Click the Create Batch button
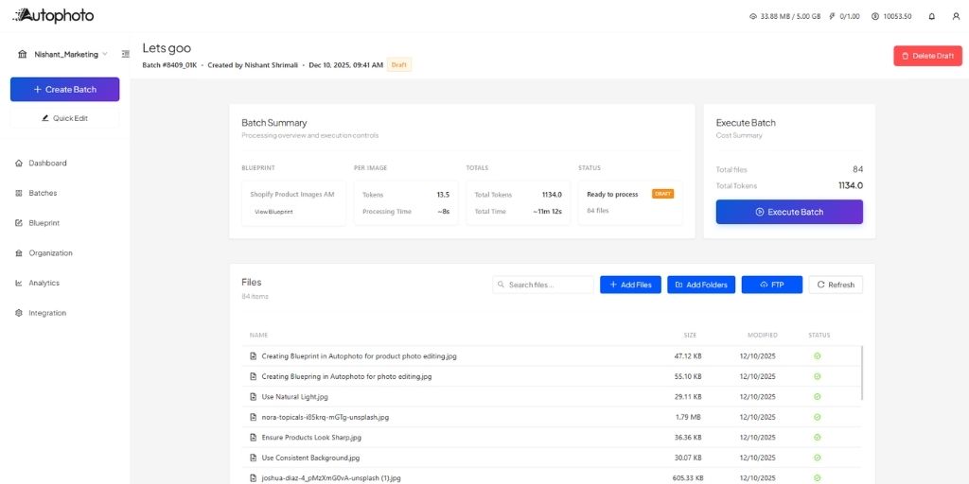Viewport: 969px width, 484px height. click(65, 90)
